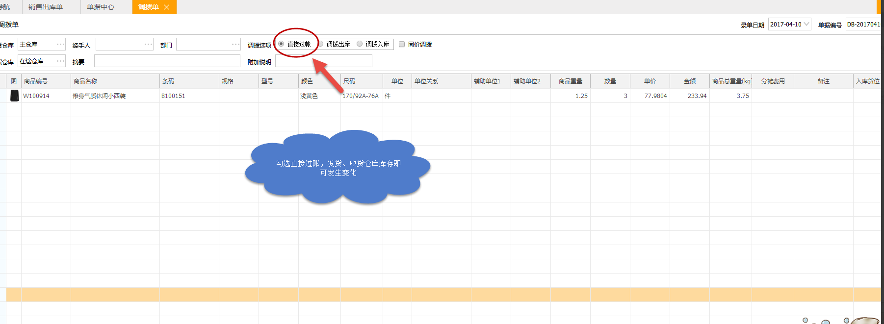Select the 调拨入库 radio option
884x324 pixels.
360,44
